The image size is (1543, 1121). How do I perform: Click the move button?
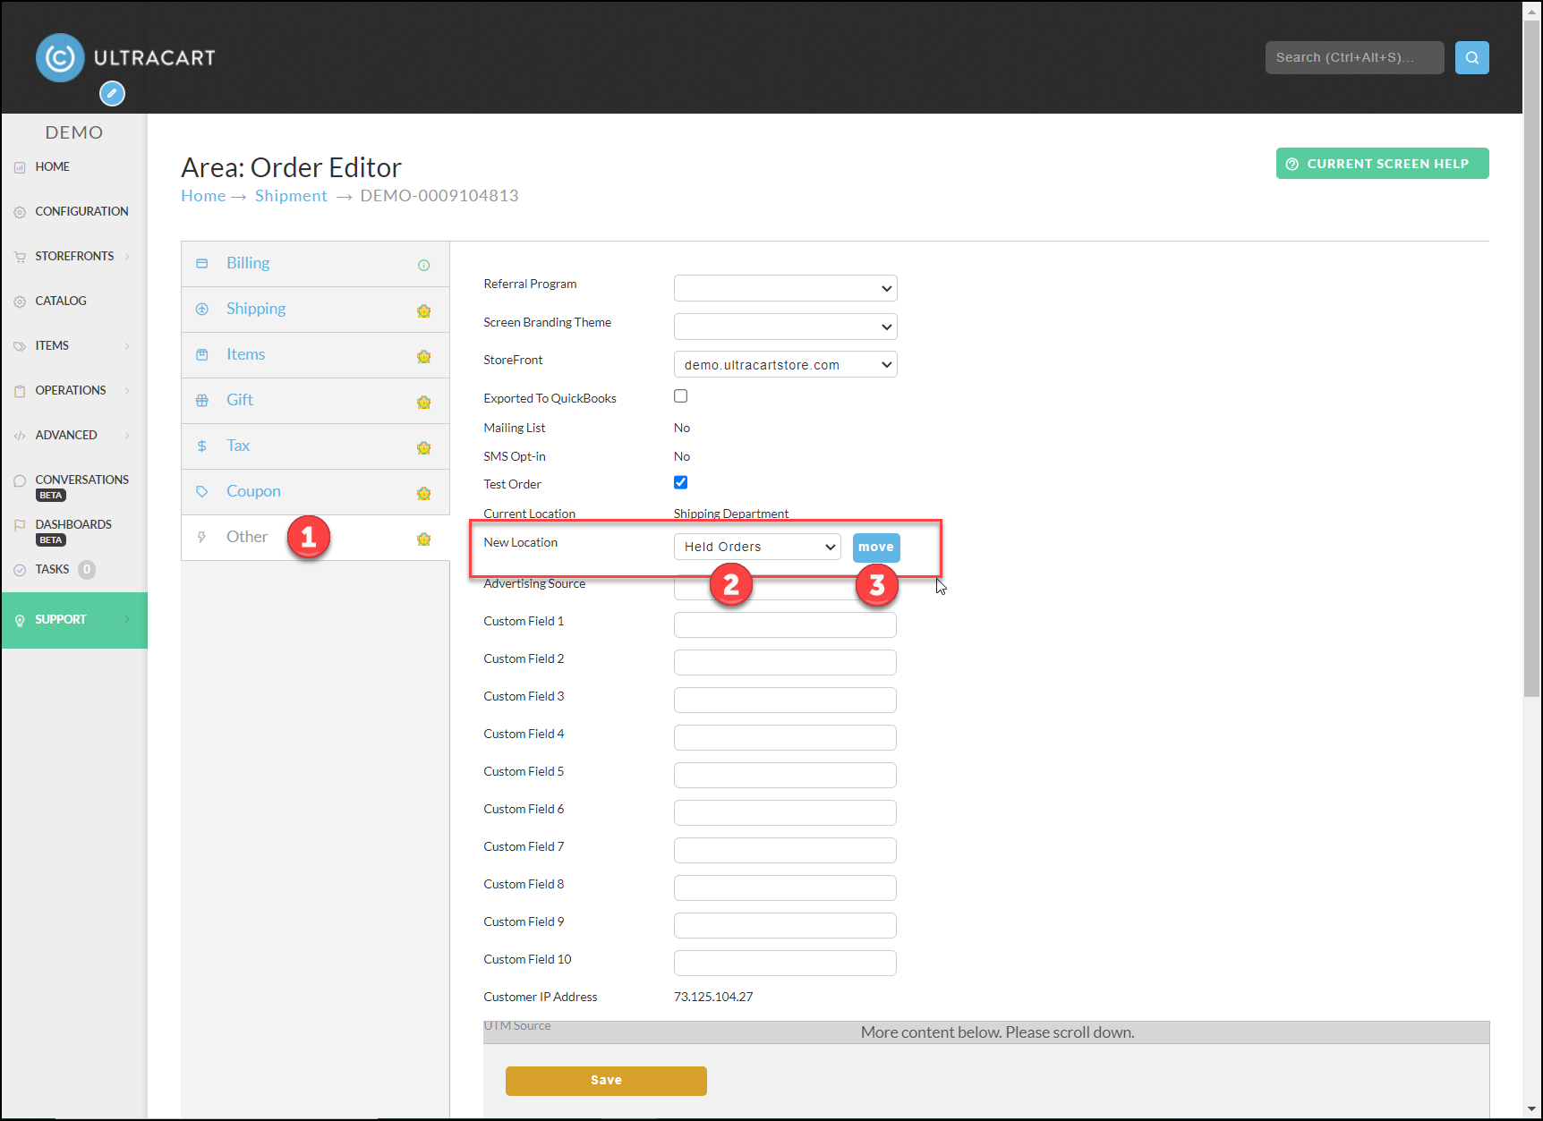pyautogui.click(x=876, y=548)
